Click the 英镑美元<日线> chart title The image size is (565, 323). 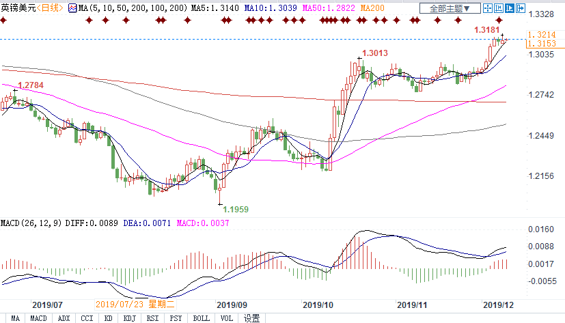31,8
